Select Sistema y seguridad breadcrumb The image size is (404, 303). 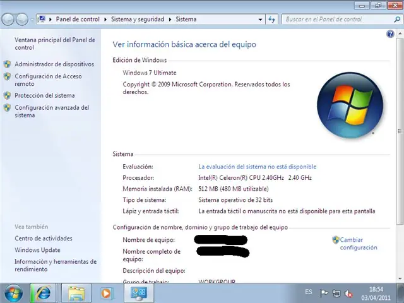coord(138,20)
